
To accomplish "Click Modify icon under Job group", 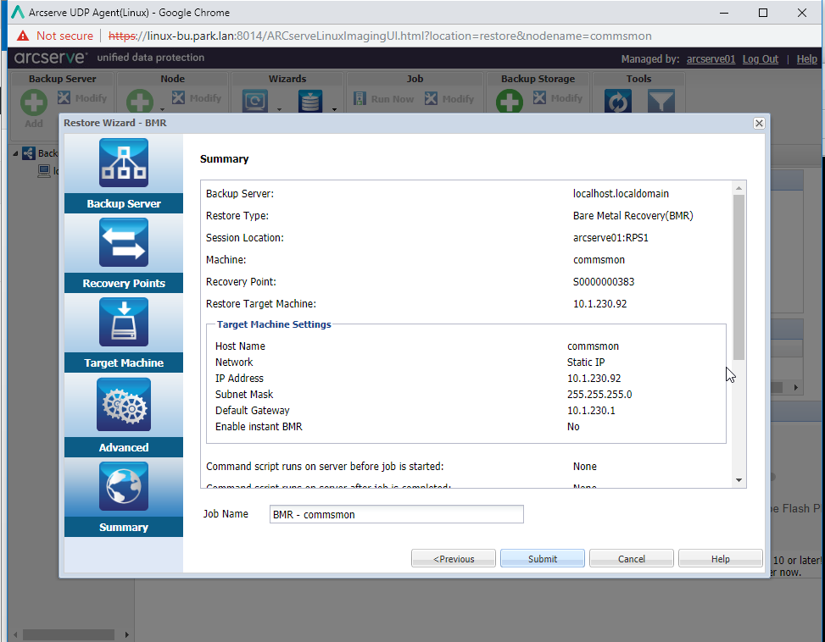I will [431, 98].
